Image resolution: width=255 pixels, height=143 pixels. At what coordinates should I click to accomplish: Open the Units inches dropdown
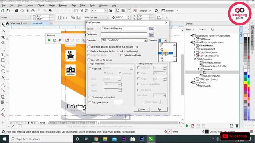coord(107,17)
